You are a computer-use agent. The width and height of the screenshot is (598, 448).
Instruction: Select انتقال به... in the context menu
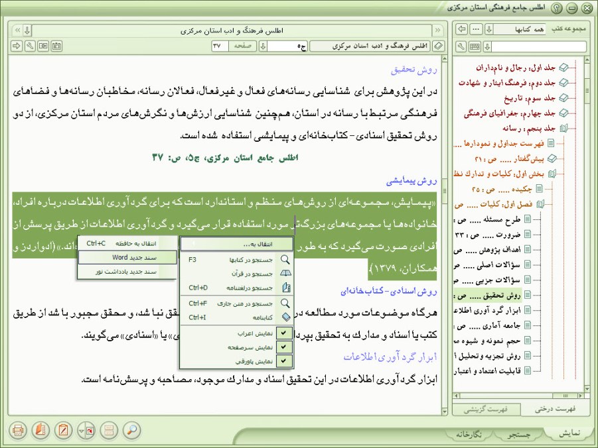coord(236,244)
